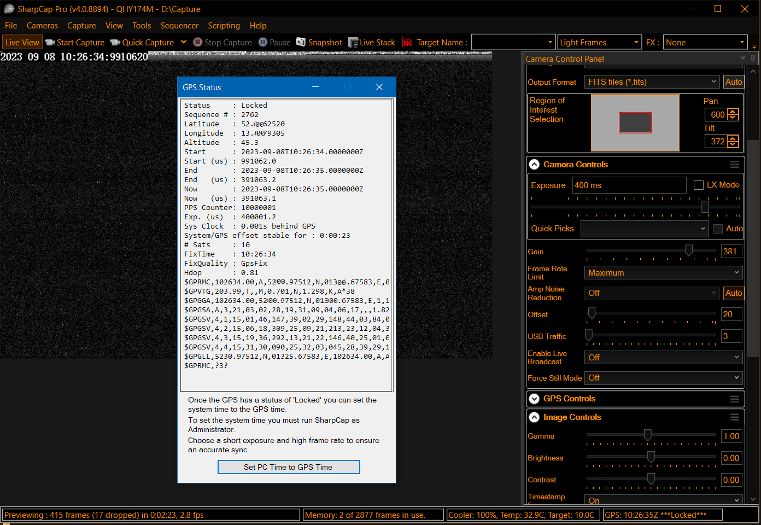The image size is (761, 525).
Task: Click the Stop Capture icon
Action: pos(198,42)
